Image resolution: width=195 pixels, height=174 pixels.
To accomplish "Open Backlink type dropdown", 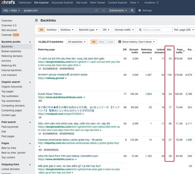I will [88, 30].
